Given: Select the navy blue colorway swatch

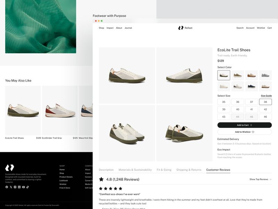Looking at the screenshot, I should click(x=251, y=86).
